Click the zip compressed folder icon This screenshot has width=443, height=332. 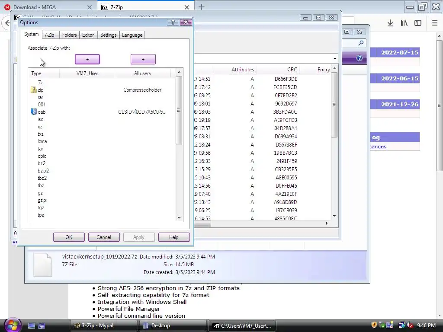coord(34,90)
